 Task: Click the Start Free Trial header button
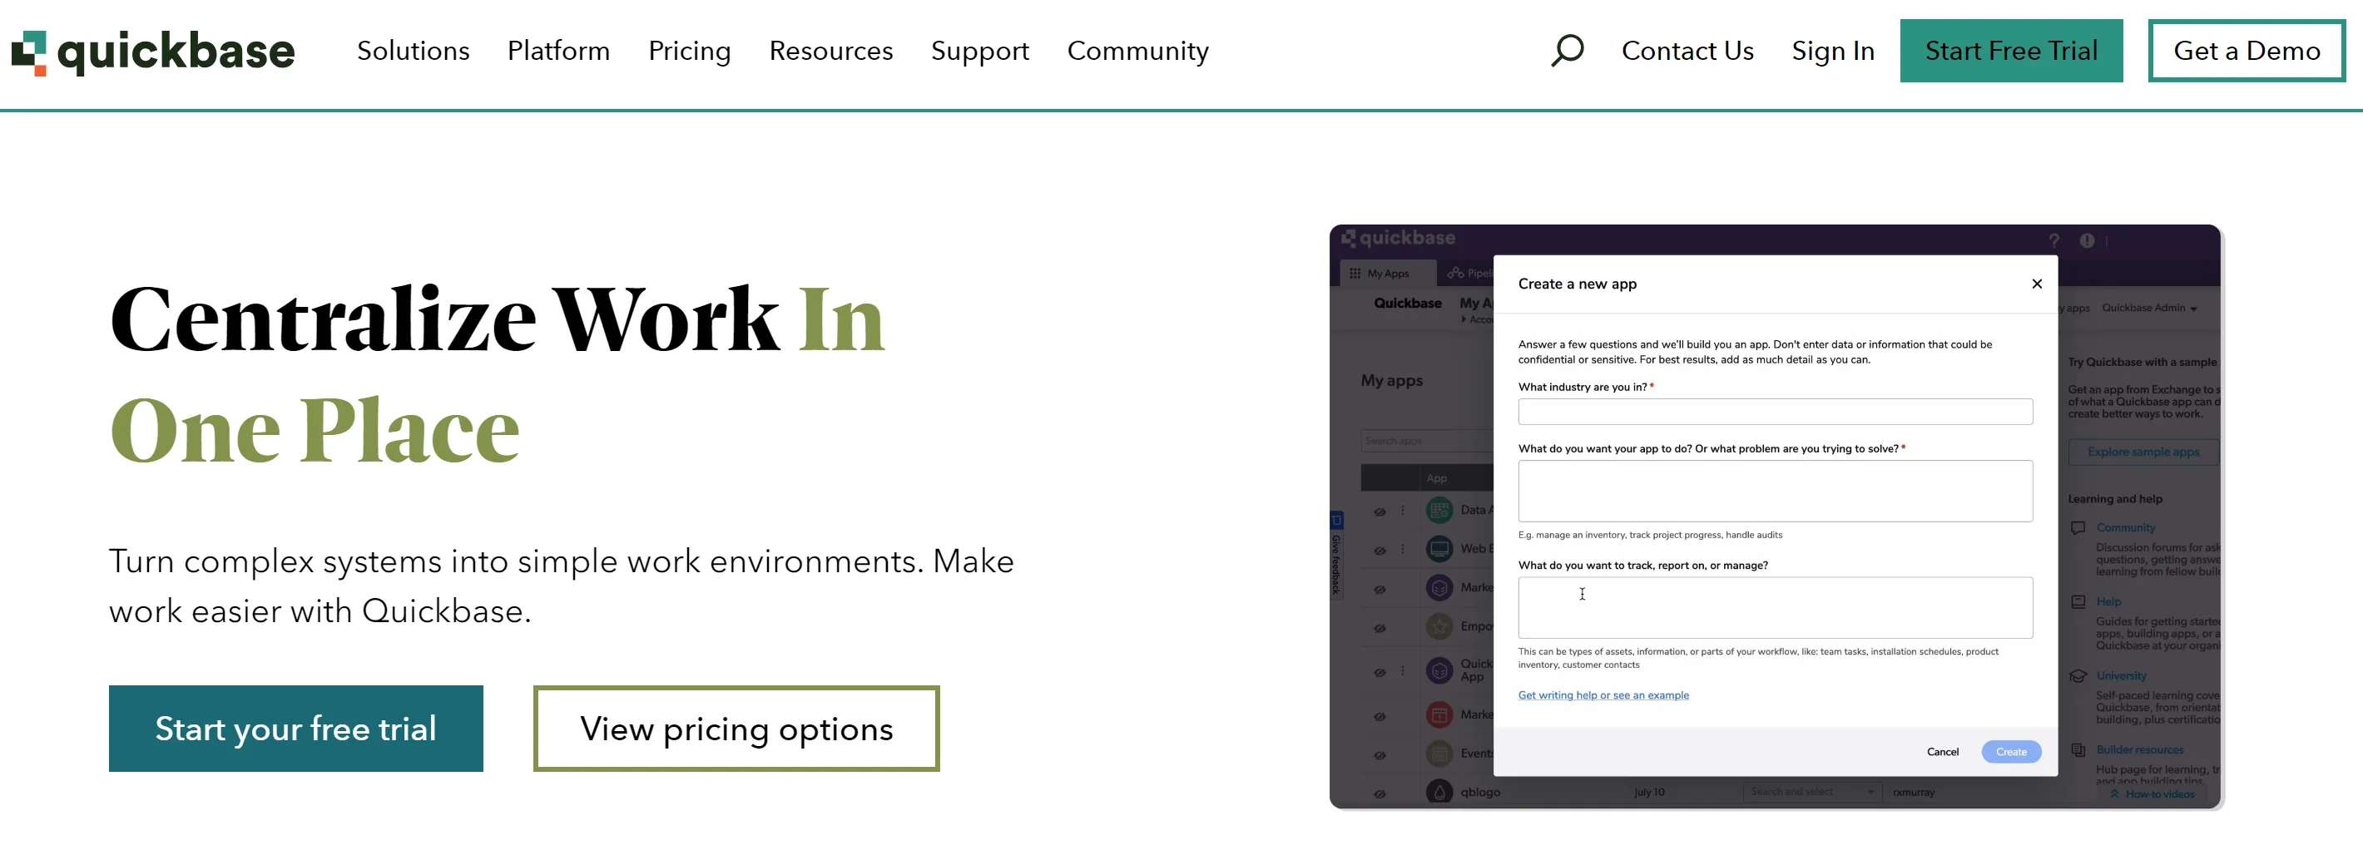2011,51
